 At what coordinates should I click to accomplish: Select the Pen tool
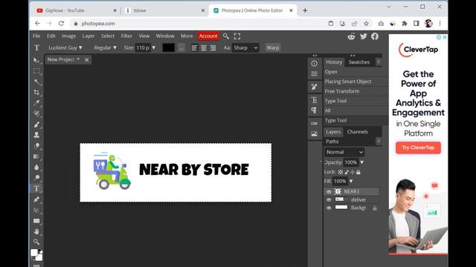[x=36, y=200]
